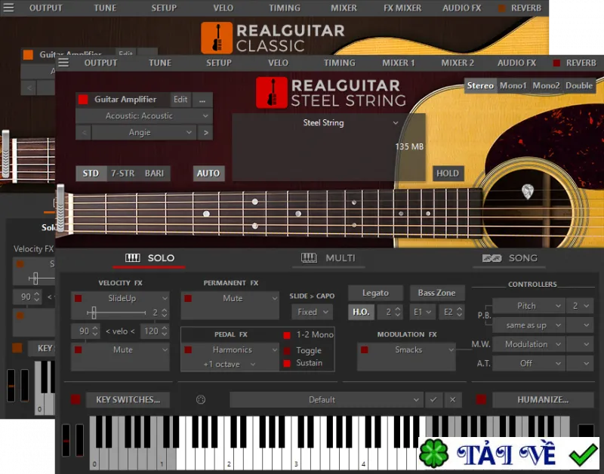Click the SOLO keyboard icon
This screenshot has height=474, width=604.
tap(133, 258)
